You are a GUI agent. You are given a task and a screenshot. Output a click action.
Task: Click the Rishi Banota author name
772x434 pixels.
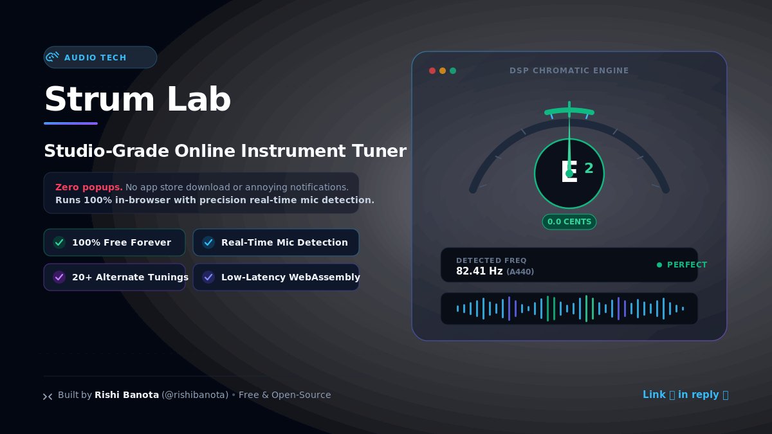(x=127, y=395)
